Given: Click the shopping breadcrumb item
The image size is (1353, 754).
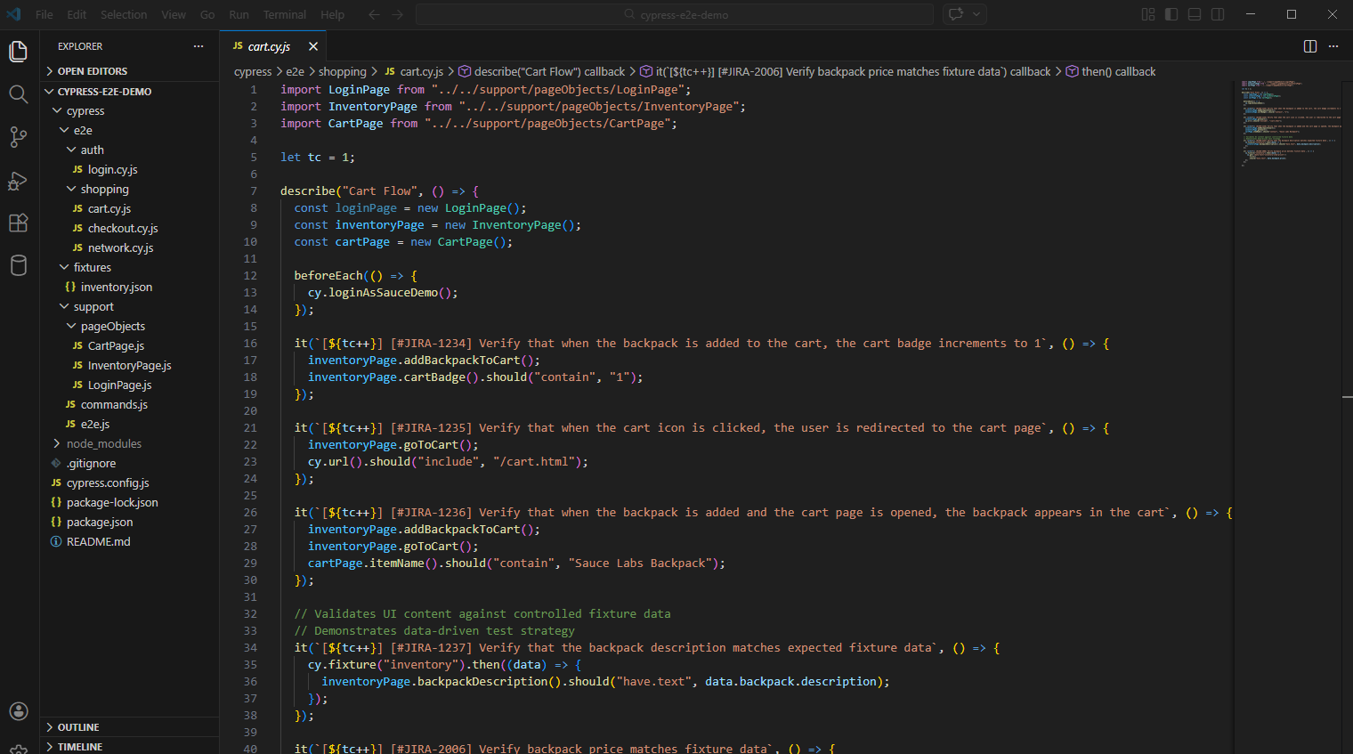Looking at the screenshot, I should coord(344,71).
